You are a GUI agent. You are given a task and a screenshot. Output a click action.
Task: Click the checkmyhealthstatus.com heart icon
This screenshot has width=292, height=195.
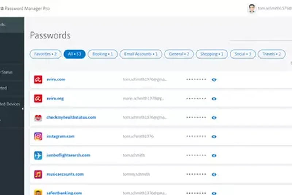38,117
